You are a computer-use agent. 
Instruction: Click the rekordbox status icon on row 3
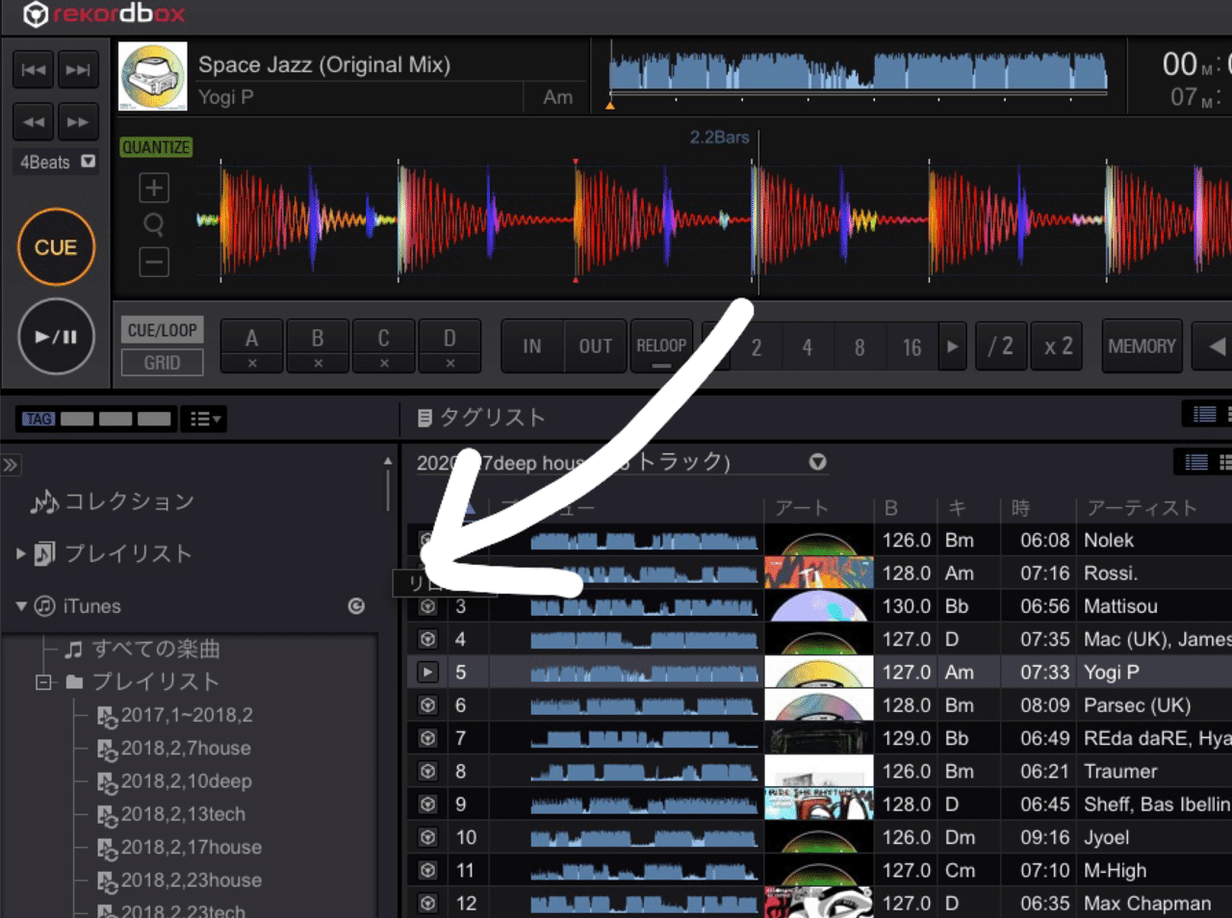427,606
